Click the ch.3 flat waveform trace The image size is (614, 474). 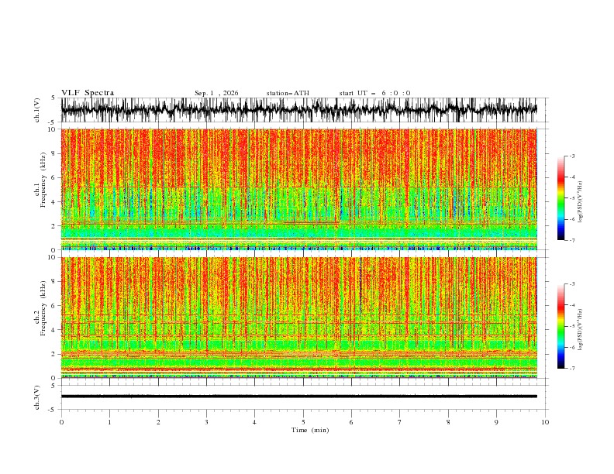(x=298, y=397)
